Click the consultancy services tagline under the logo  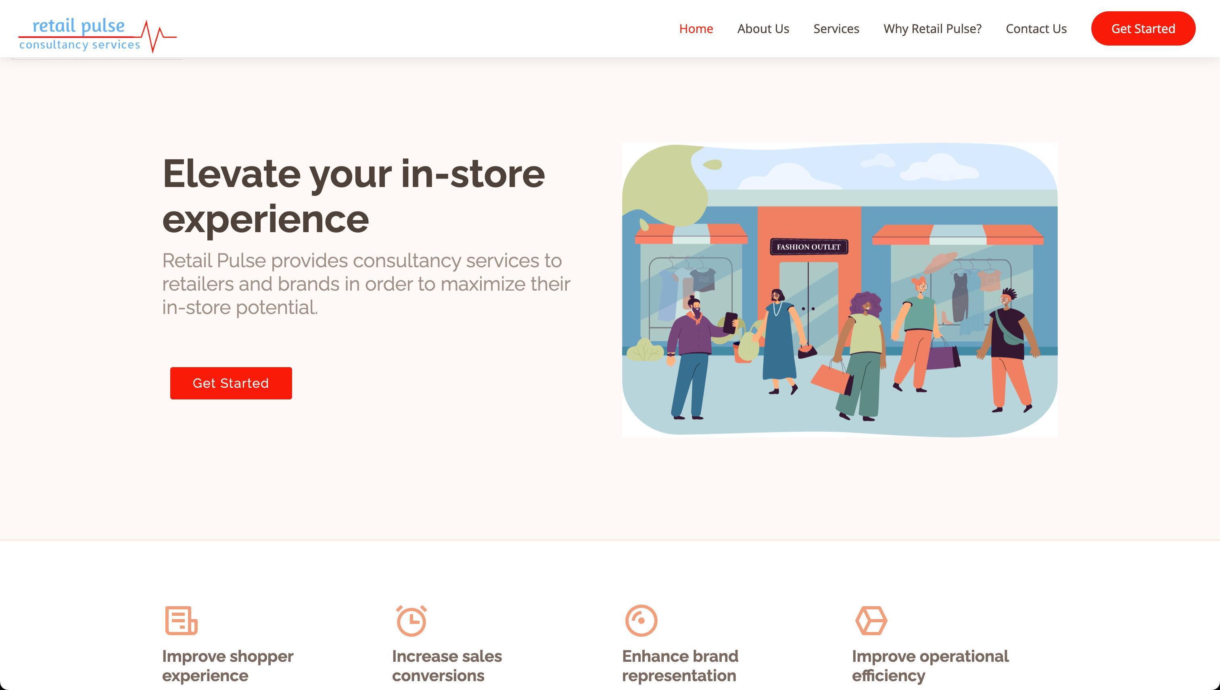coord(80,45)
